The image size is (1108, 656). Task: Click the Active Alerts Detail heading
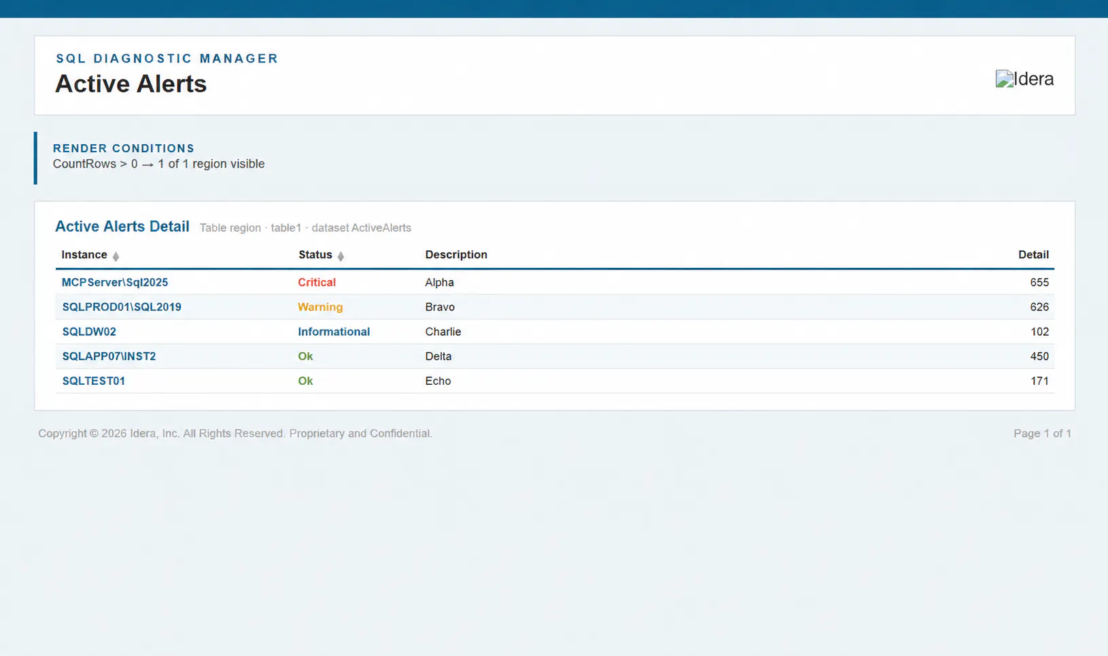122,226
